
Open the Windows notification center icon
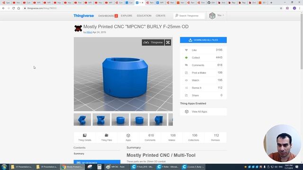[x=297, y=167]
